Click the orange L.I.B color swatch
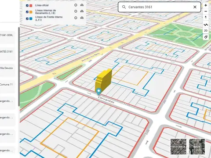The width and height of the screenshot is (211, 158). (31, 12)
